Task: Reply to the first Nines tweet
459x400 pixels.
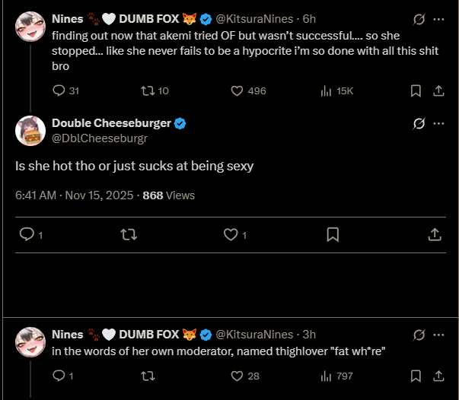Action: (x=60, y=90)
